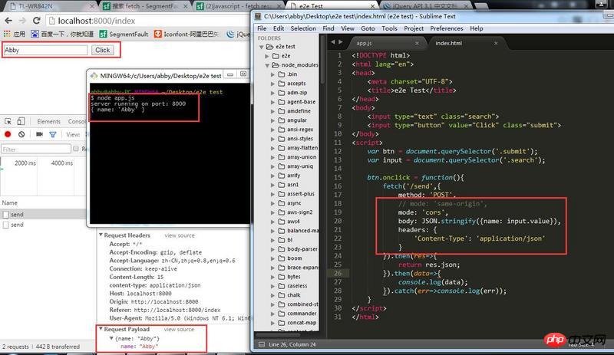Expand the node_modules folder in sidebar
The width and height of the screenshot is (614, 355).
pyautogui.click(x=266, y=65)
